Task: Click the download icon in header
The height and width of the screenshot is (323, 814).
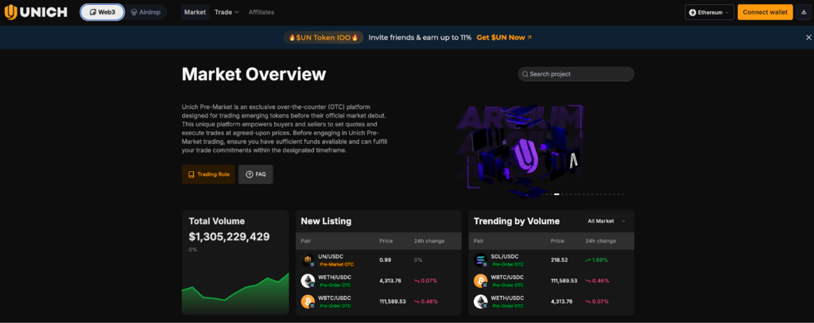Action: coord(803,12)
